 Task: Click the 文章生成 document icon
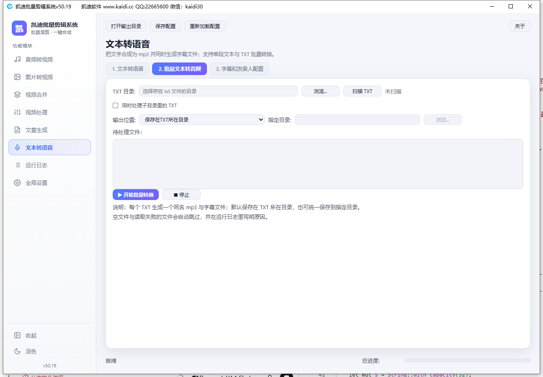[x=17, y=130]
